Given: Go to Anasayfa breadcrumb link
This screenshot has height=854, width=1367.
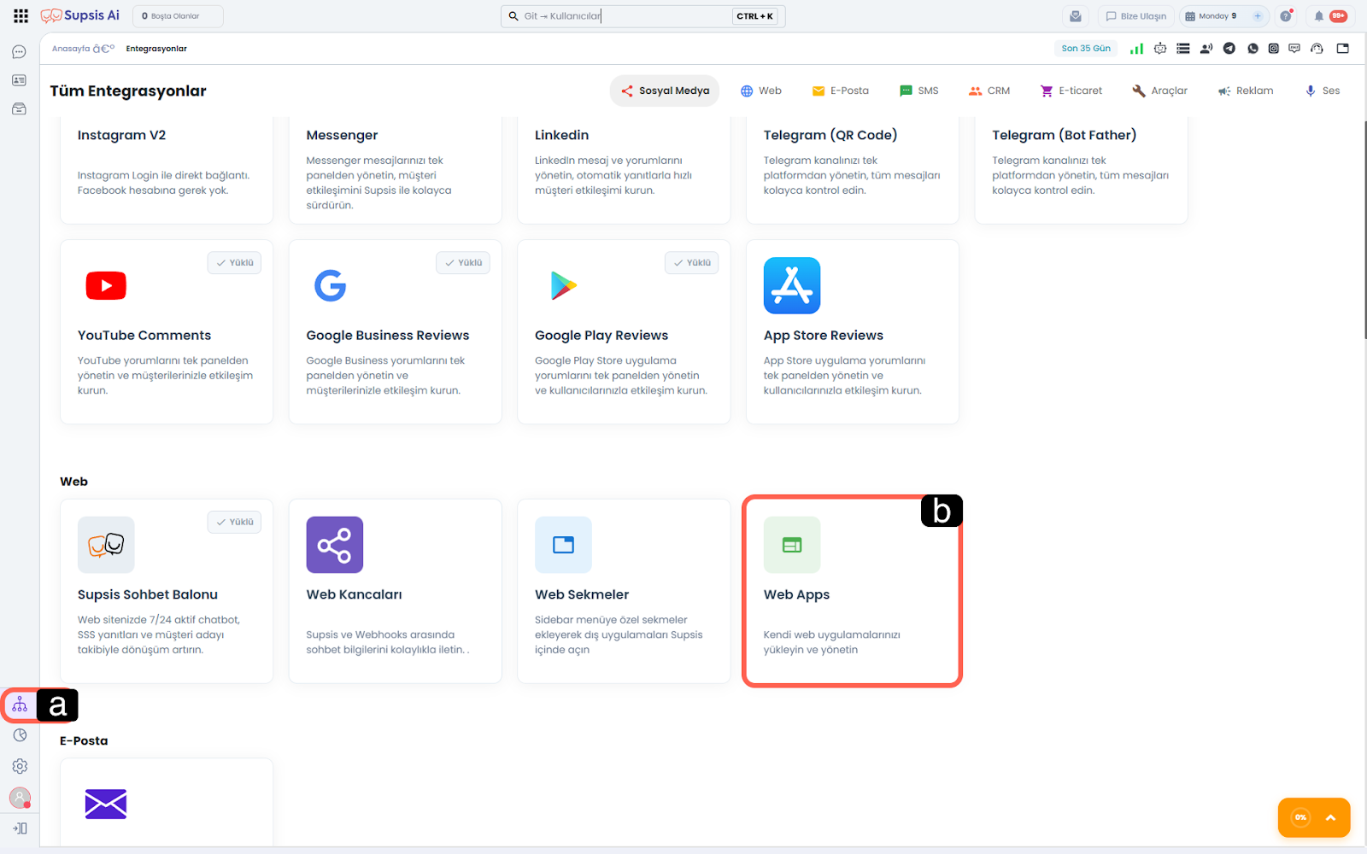Looking at the screenshot, I should click(71, 49).
